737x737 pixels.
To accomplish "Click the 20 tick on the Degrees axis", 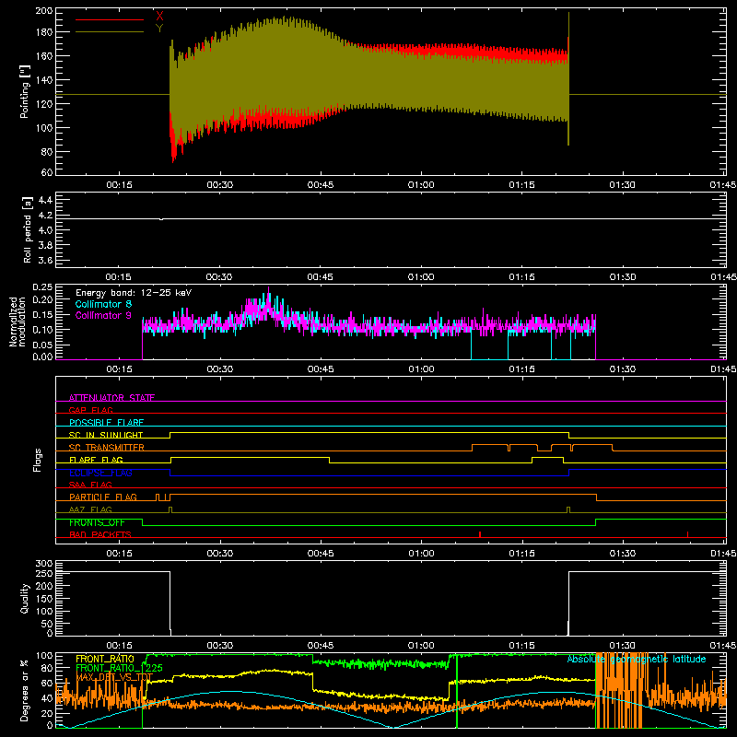I will pyautogui.click(x=47, y=713).
